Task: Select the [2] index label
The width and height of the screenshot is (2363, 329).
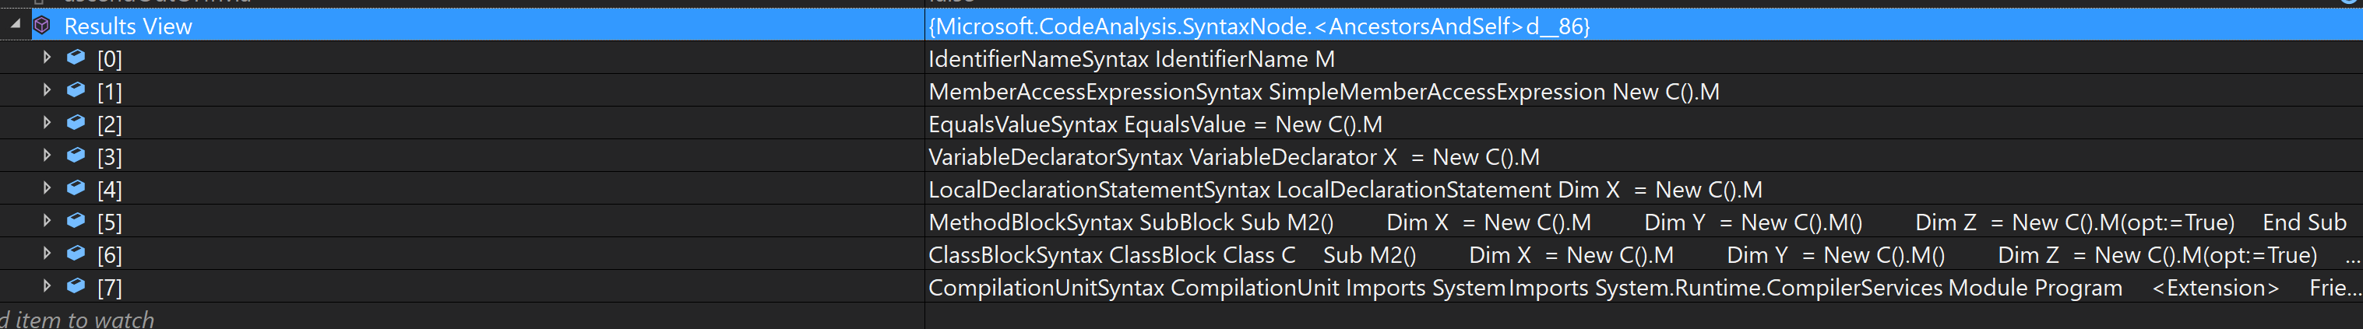Action: click(109, 124)
